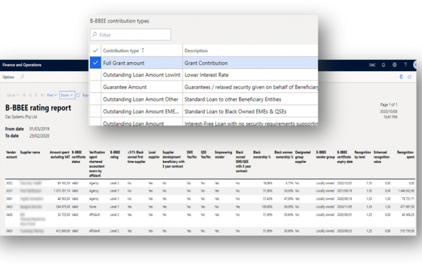Go to first page of report

tap(24, 95)
